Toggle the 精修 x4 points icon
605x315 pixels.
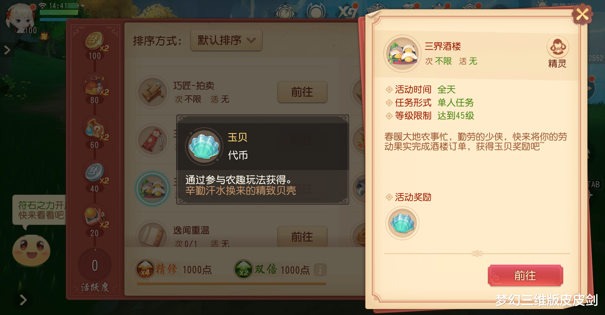point(145,270)
